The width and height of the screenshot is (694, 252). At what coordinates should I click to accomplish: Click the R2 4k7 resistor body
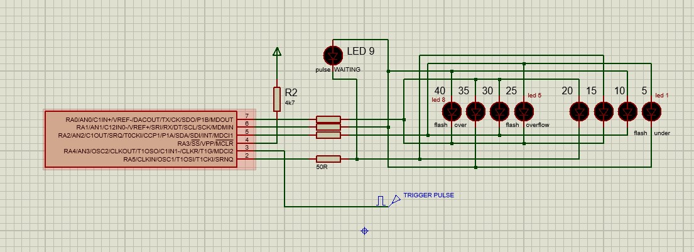(277, 99)
